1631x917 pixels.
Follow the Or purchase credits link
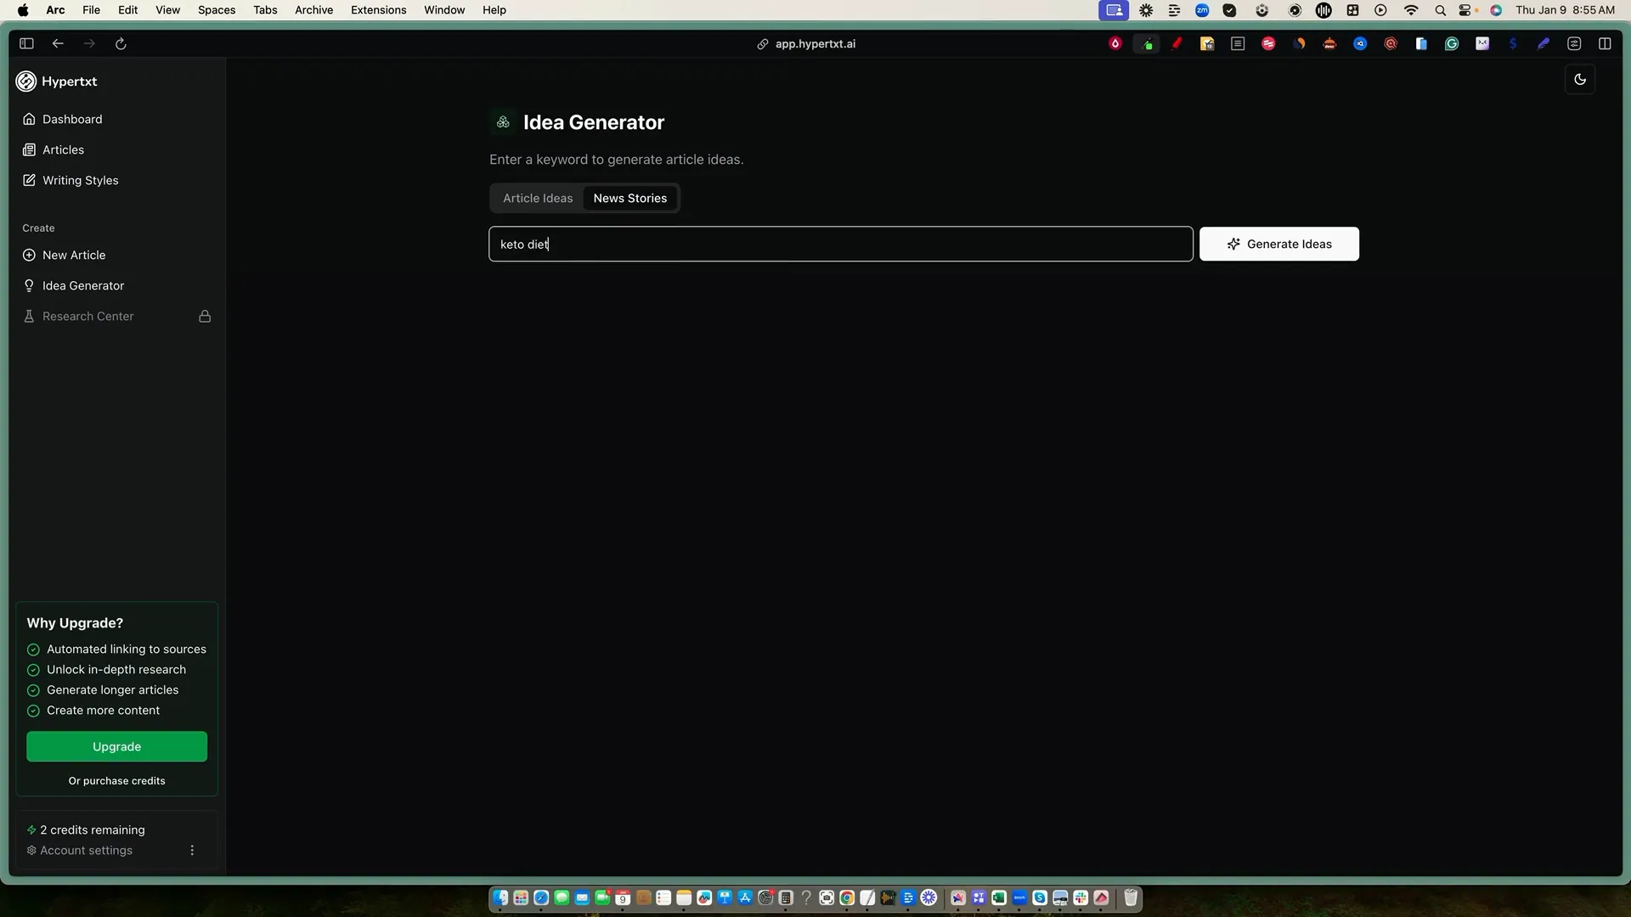116,781
